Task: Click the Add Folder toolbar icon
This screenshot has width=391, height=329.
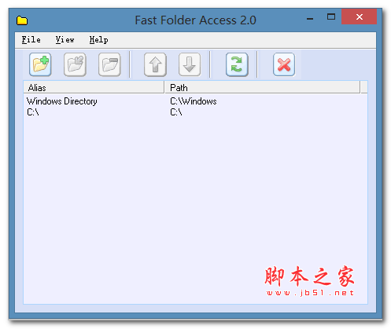Action: tap(40, 64)
